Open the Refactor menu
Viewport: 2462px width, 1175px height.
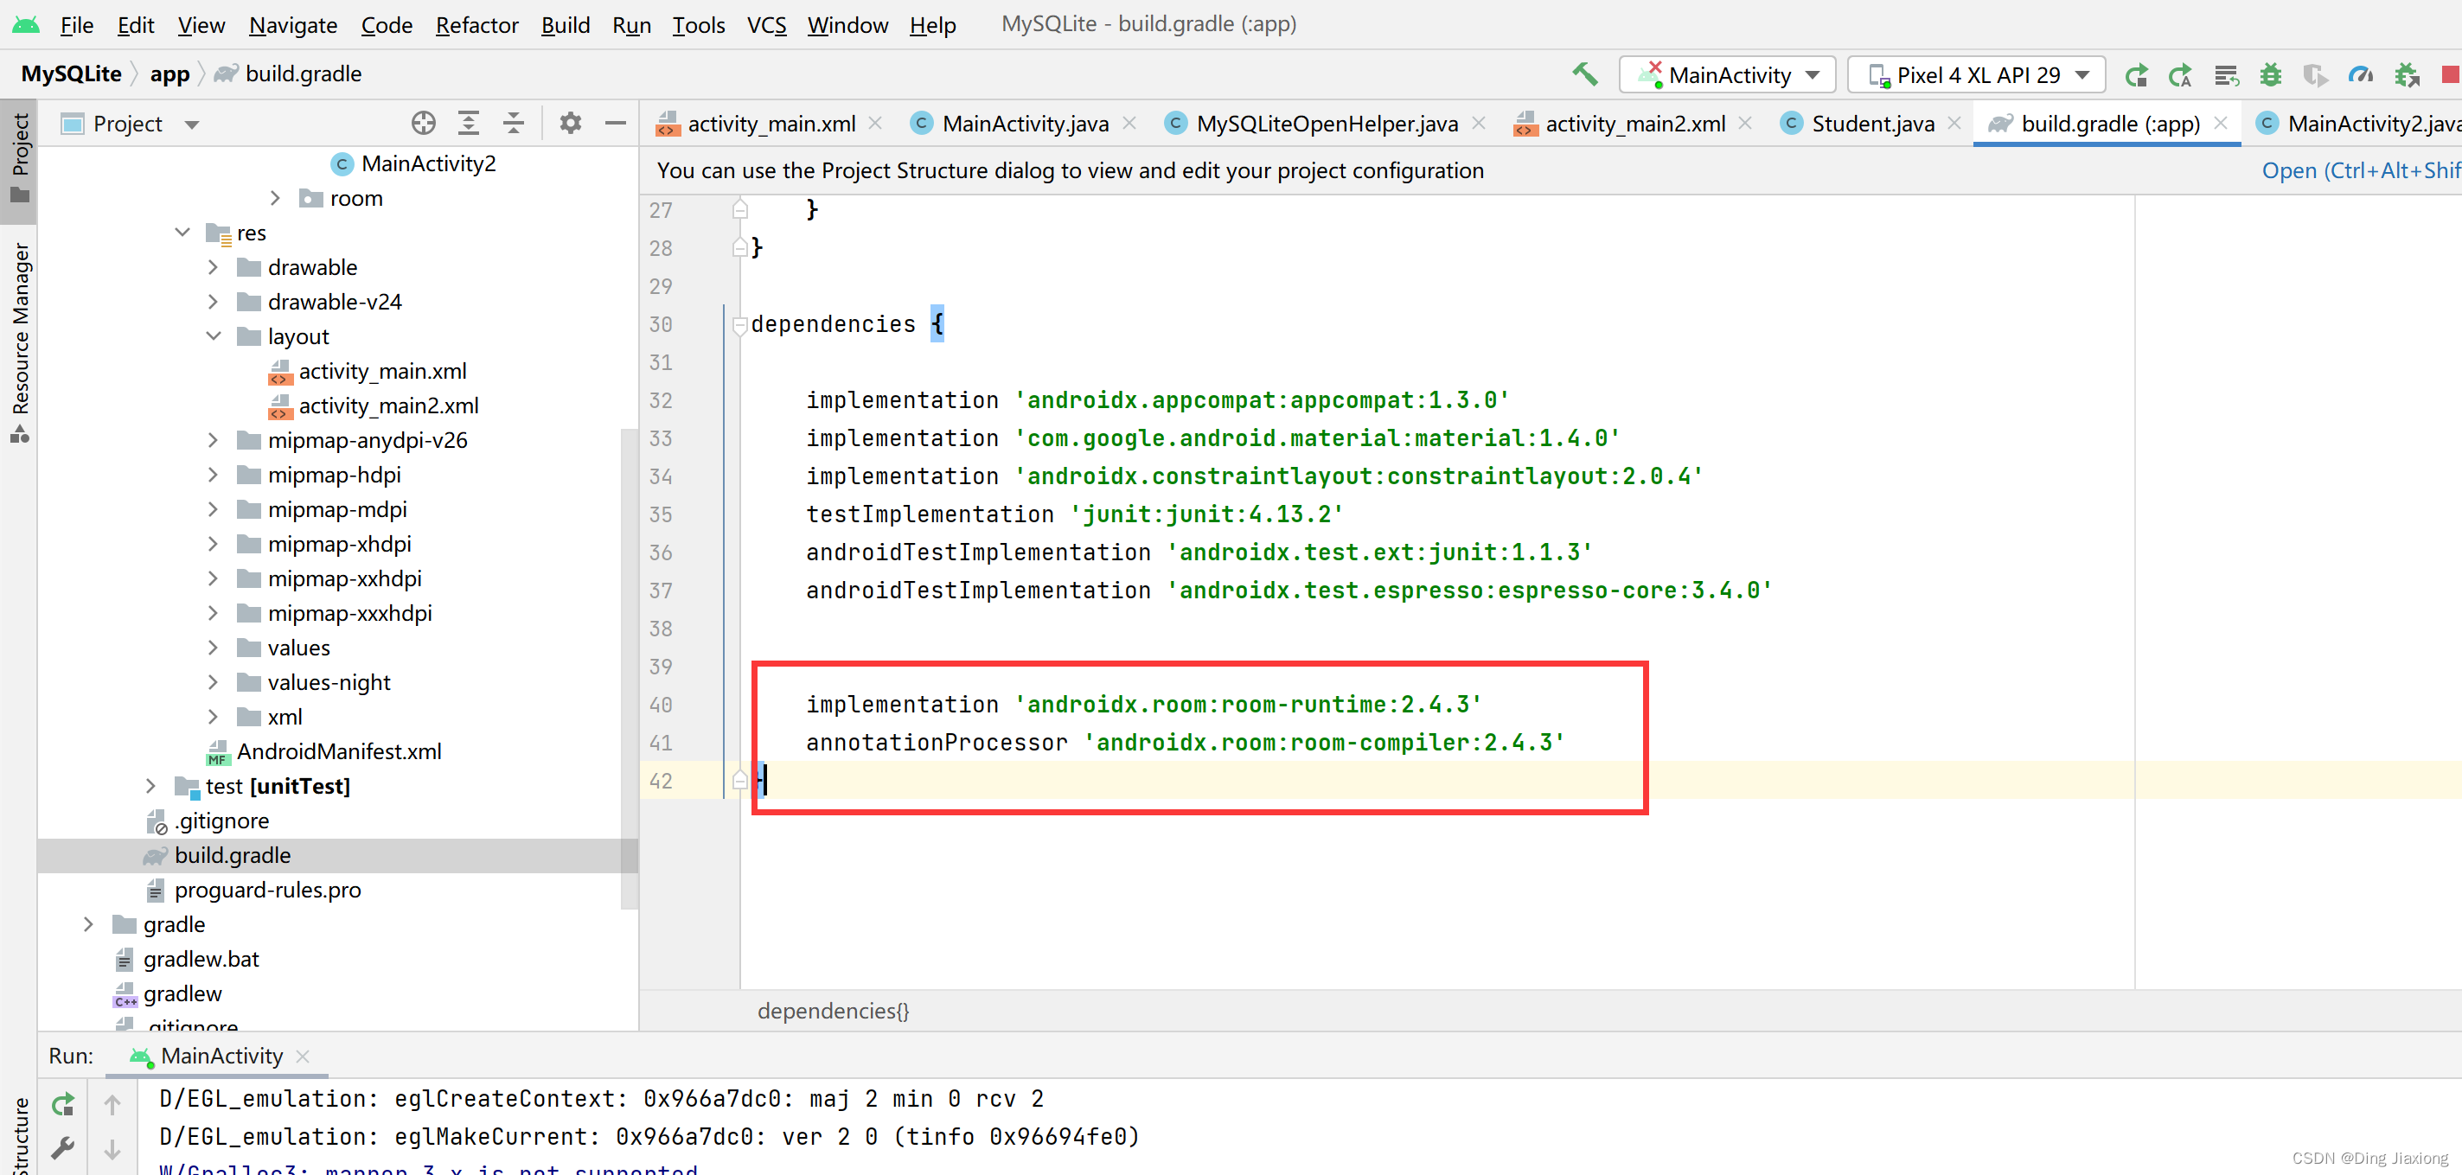click(476, 25)
